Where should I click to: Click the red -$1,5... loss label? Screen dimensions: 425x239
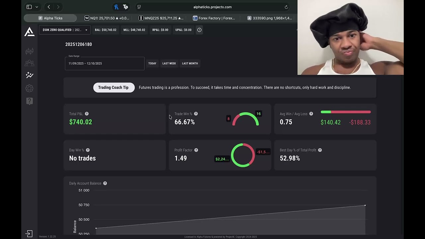point(263,152)
